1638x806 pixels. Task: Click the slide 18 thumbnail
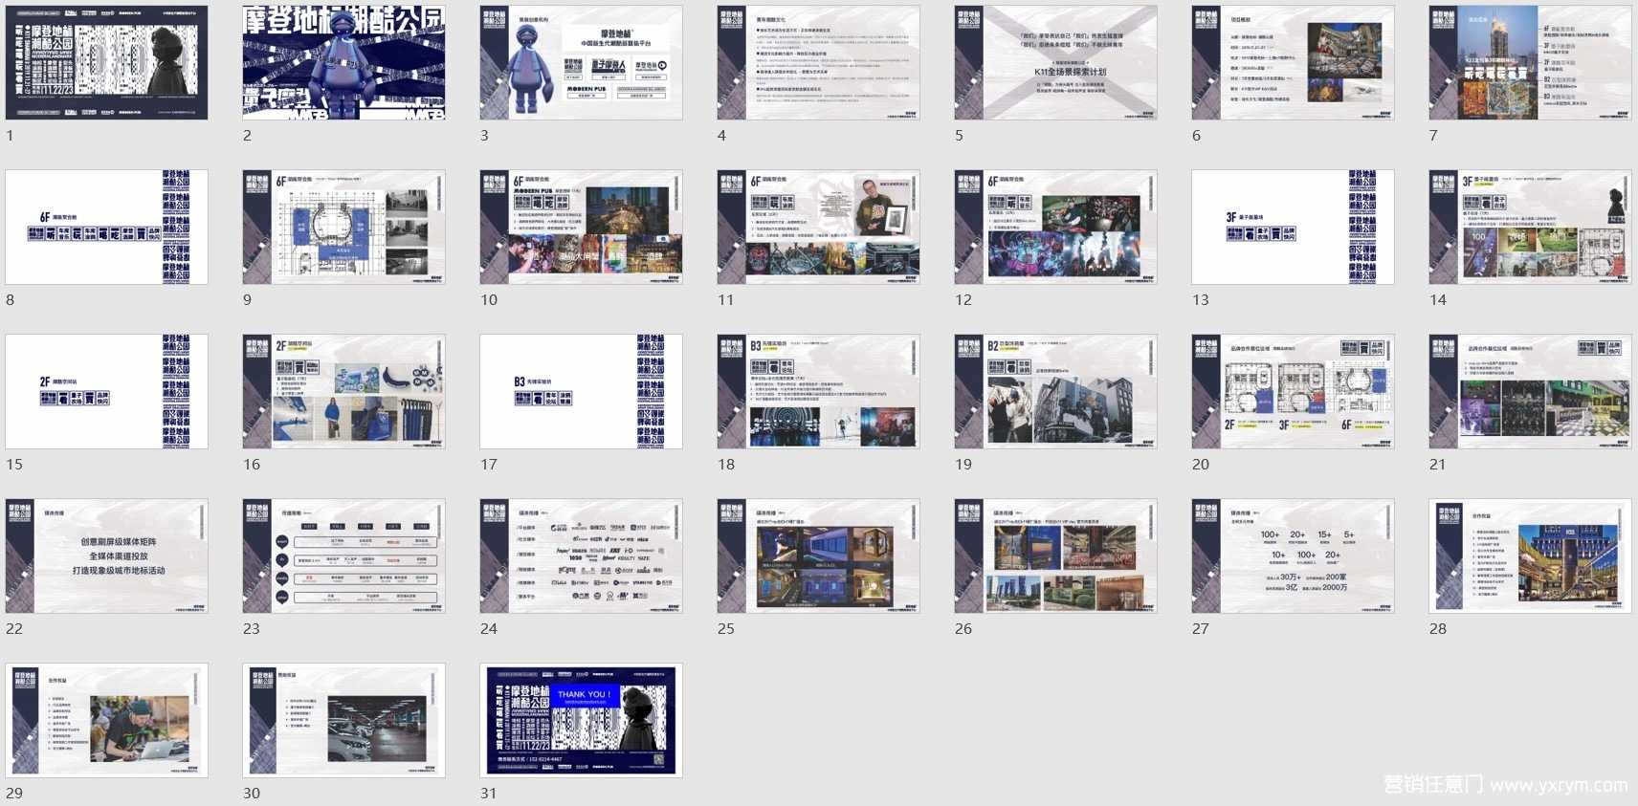click(x=819, y=392)
